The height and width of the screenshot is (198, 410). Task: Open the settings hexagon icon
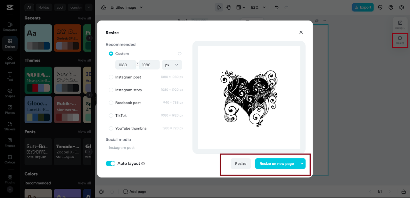pos(401,7)
